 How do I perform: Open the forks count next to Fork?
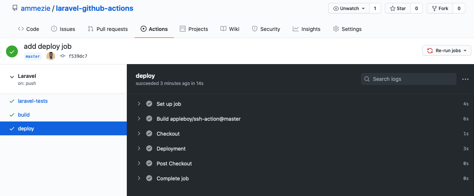[x=459, y=8]
